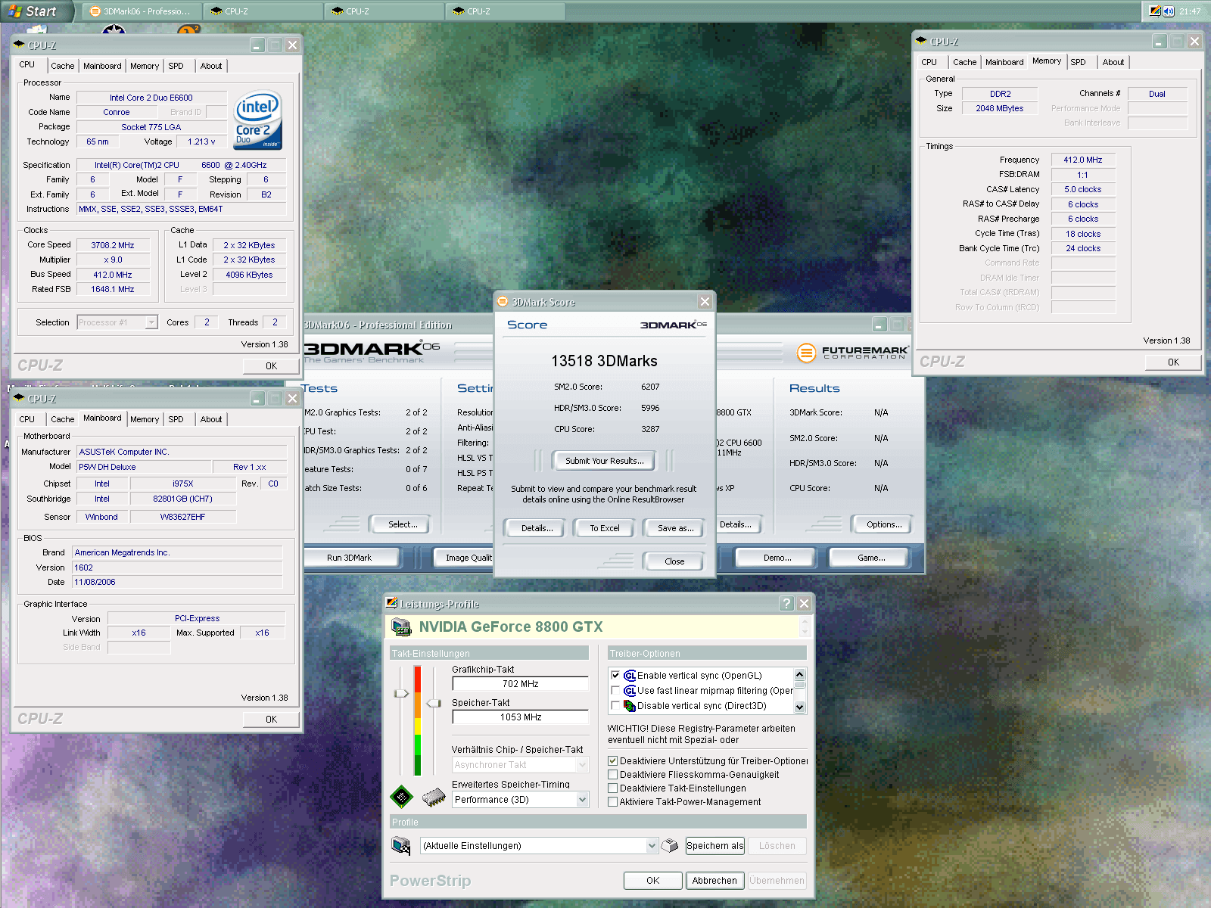Click Options button under Results
The image size is (1211, 908).
(x=883, y=524)
